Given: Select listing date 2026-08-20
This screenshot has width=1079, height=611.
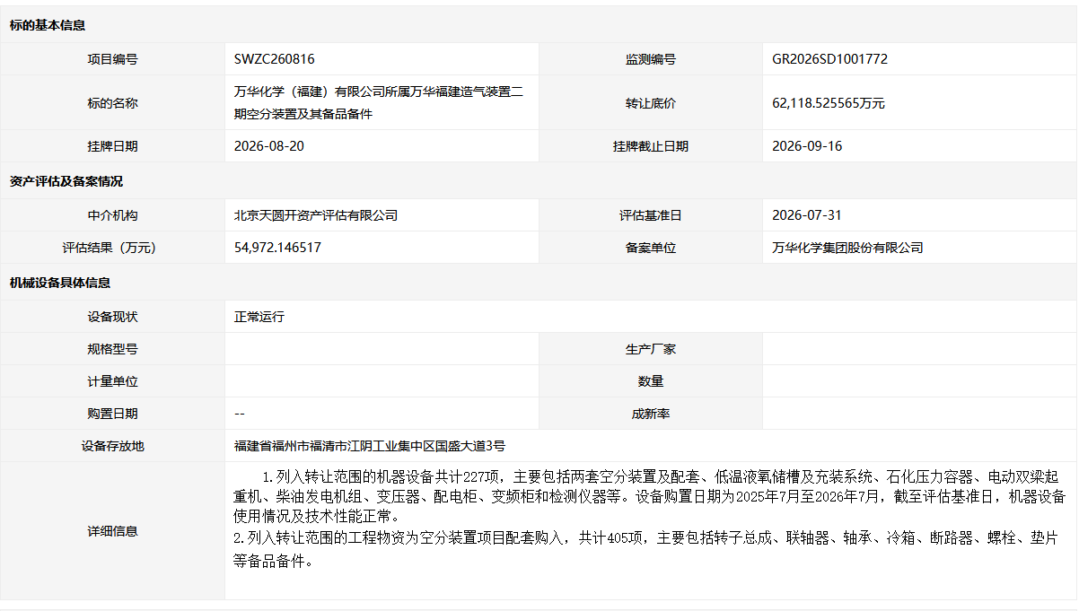Looking at the screenshot, I should point(269,145).
